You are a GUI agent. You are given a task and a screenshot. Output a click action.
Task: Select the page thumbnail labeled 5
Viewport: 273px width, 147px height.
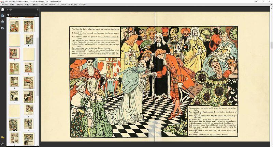(14, 138)
